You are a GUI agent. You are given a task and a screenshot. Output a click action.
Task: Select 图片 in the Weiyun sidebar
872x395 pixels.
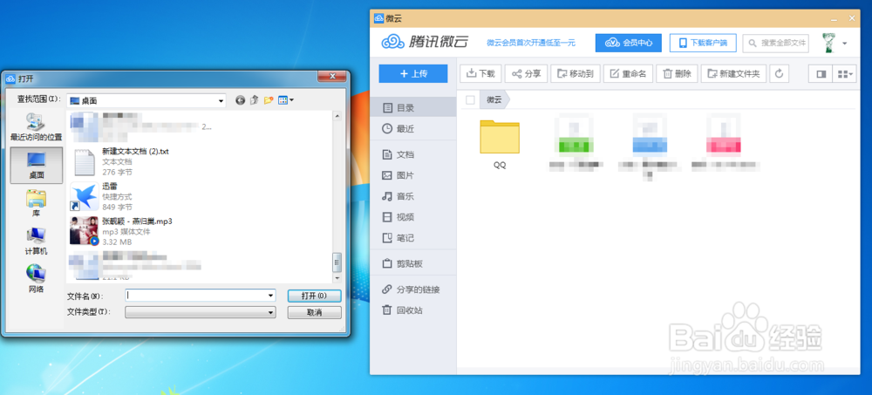click(412, 175)
